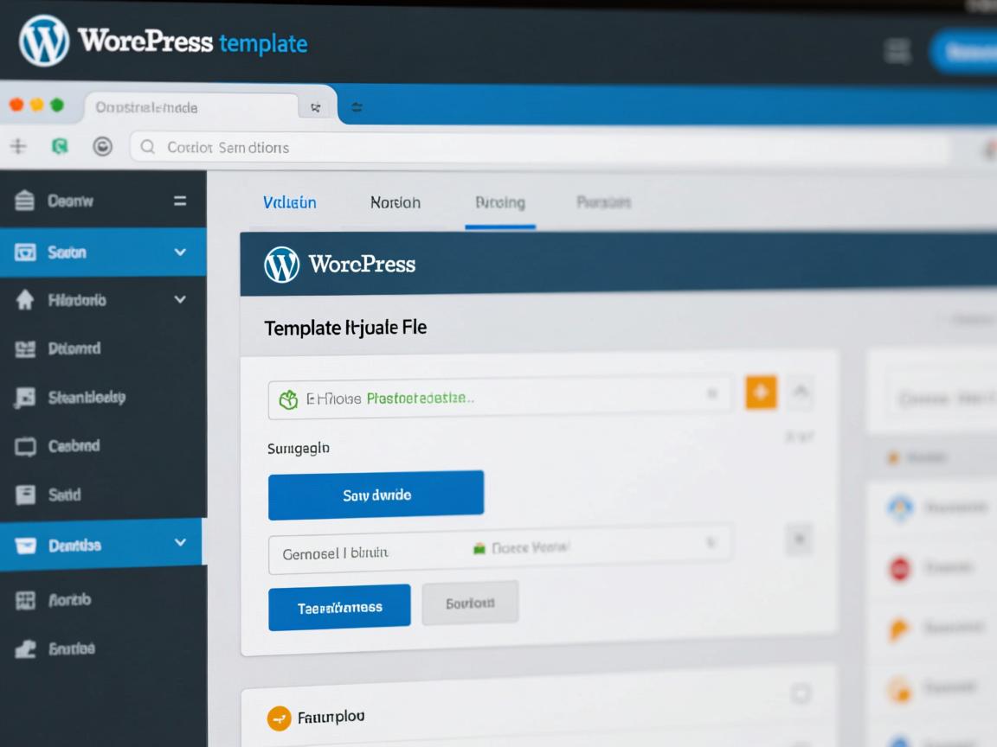Image resolution: width=997 pixels, height=747 pixels.
Task: Click the Steanblodyp sidebar icon
Action: click(25, 398)
